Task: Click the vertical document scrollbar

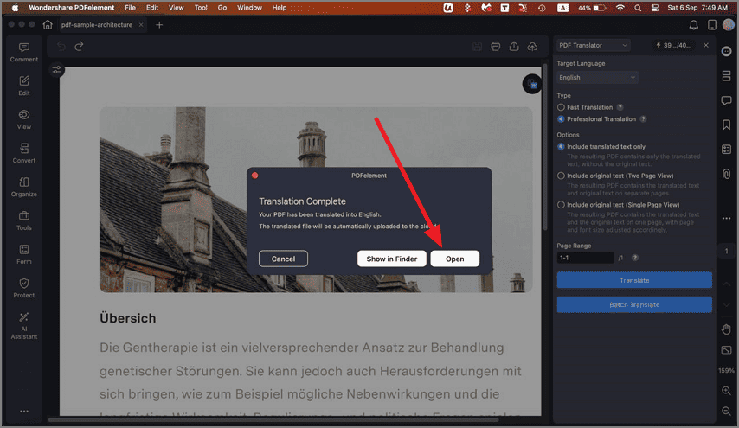Action: pos(545,149)
